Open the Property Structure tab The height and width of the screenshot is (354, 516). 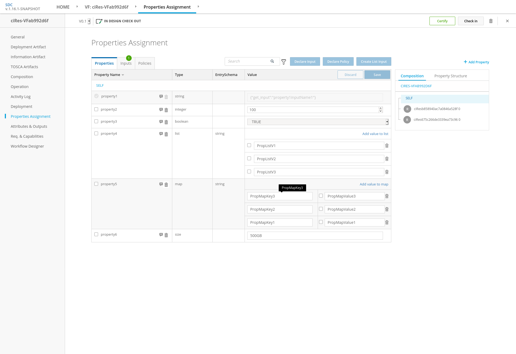(450, 76)
